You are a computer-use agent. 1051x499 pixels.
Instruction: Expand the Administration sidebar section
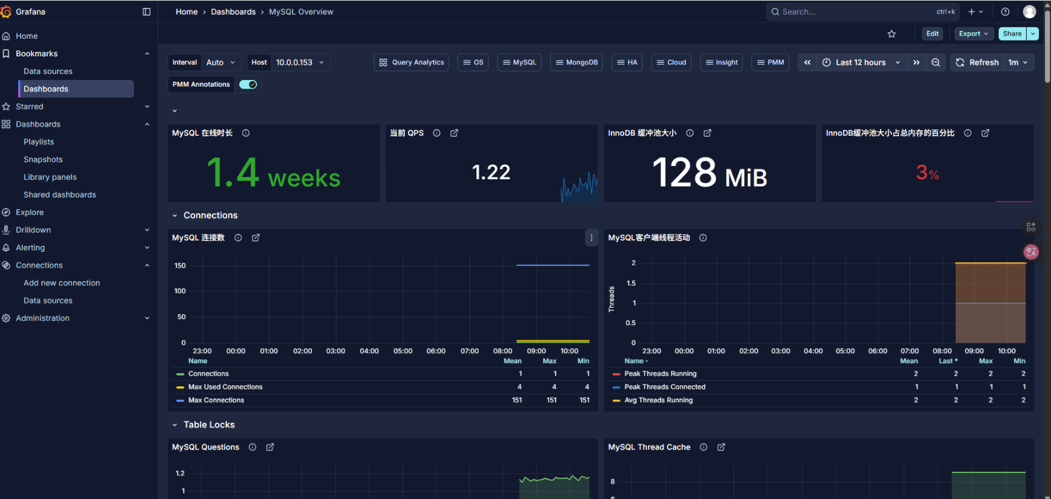[147, 318]
